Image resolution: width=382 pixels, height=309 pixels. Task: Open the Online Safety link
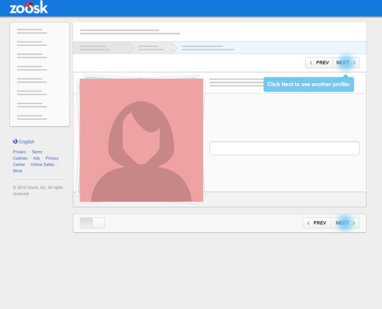43,164
